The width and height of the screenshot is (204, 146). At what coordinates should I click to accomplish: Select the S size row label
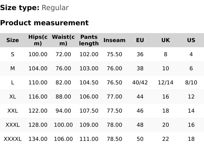pos(13,54)
